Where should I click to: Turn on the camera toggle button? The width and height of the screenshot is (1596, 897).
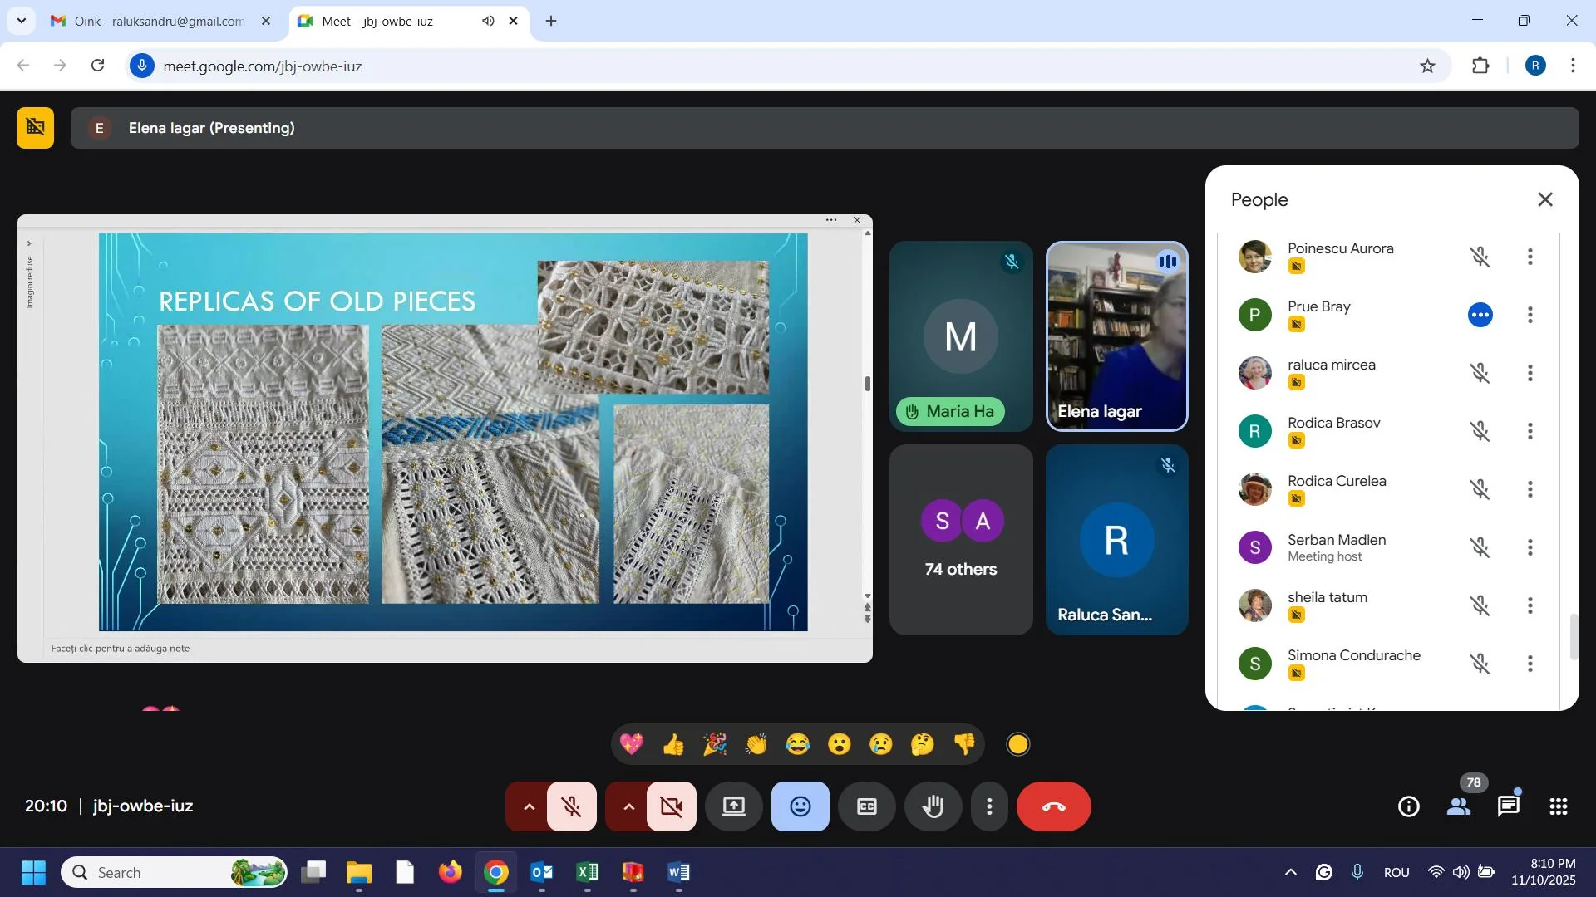pyautogui.click(x=672, y=806)
